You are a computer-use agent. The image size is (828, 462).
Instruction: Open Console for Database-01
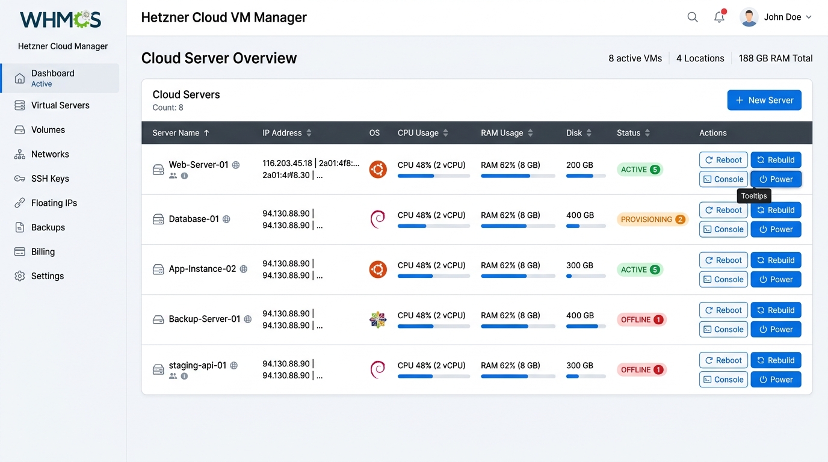[x=723, y=229]
